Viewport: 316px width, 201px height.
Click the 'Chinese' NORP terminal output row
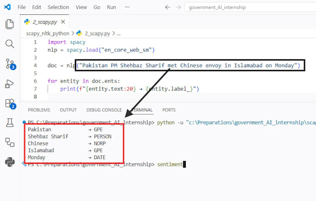pyautogui.click(x=67, y=143)
